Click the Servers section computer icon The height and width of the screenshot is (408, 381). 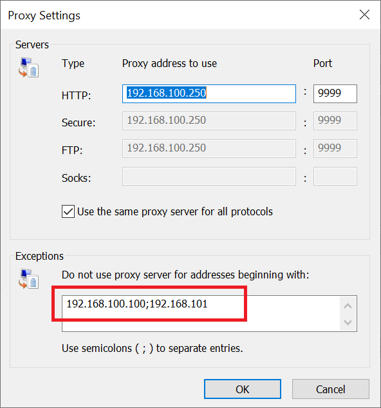[28, 68]
